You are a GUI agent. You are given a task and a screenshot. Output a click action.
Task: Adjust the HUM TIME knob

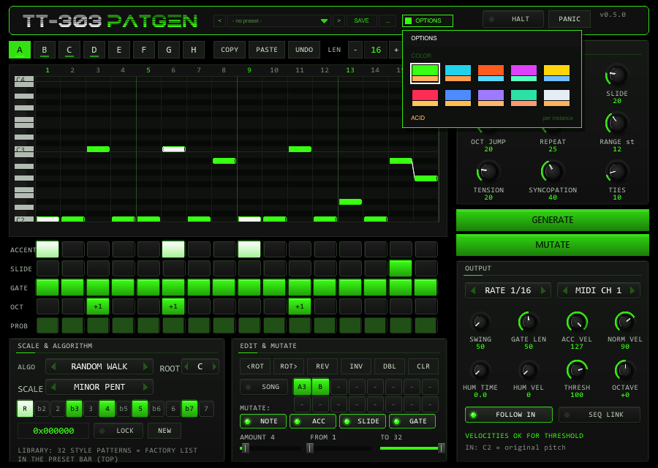tap(480, 371)
